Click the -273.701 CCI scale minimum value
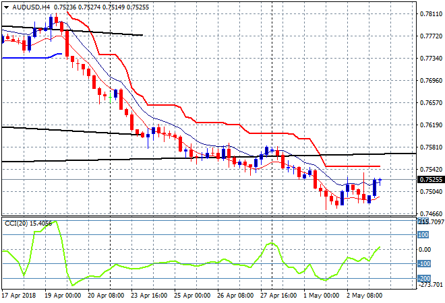445x303 pixels. (x=430, y=285)
